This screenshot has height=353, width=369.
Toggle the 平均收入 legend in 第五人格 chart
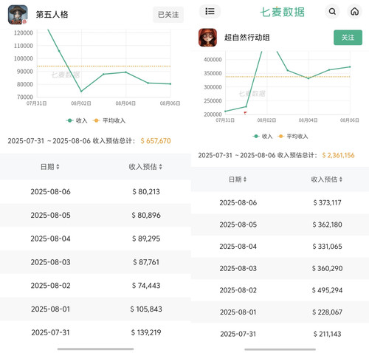(x=109, y=120)
